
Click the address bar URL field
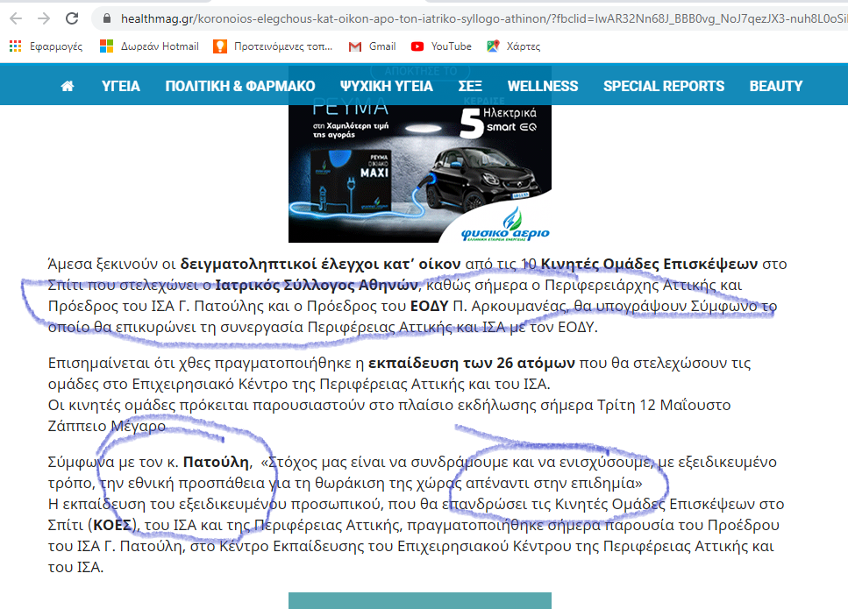pos(474,18)
